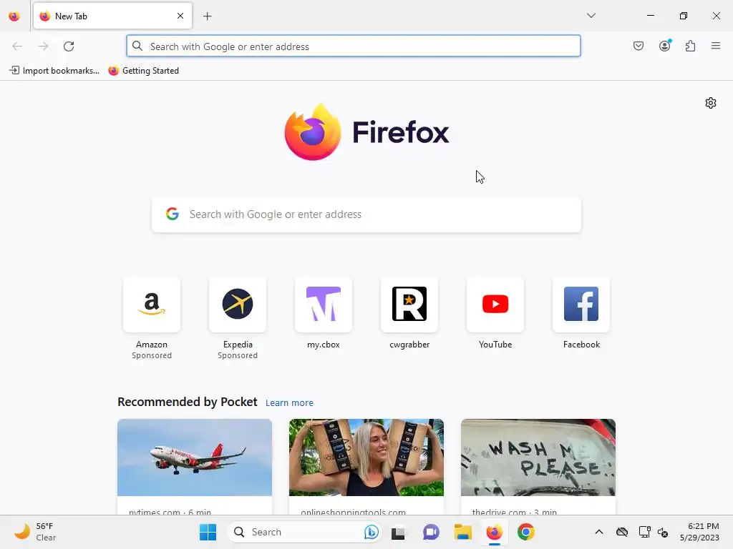Focus the address bar search field
This screenshot has width=733, height=549.
click(x=354, y=46)
